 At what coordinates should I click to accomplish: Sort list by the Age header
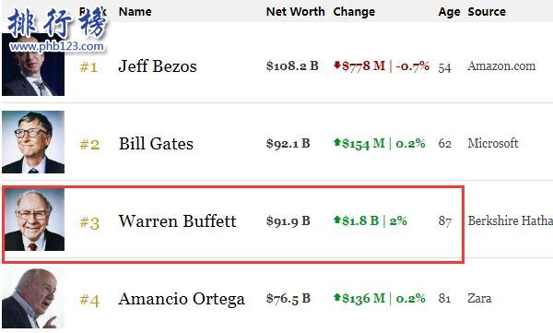click(449, 12)
